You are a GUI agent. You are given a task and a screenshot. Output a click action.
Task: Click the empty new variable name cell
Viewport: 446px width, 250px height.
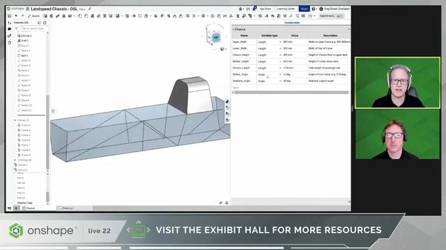pos(245,87)
